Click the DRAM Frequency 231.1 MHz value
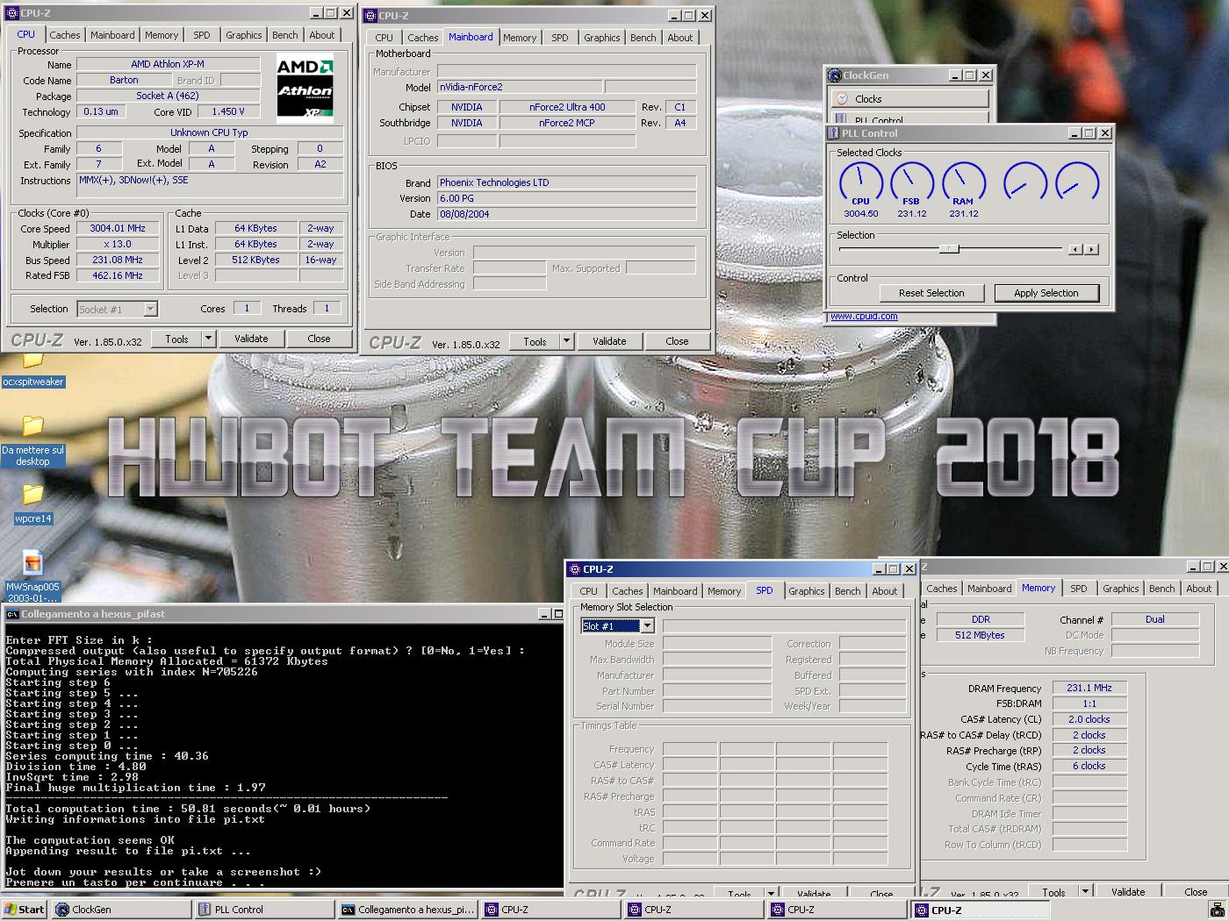Image resolution: width=1229 pixels, height=921 pixels. 1089,688
